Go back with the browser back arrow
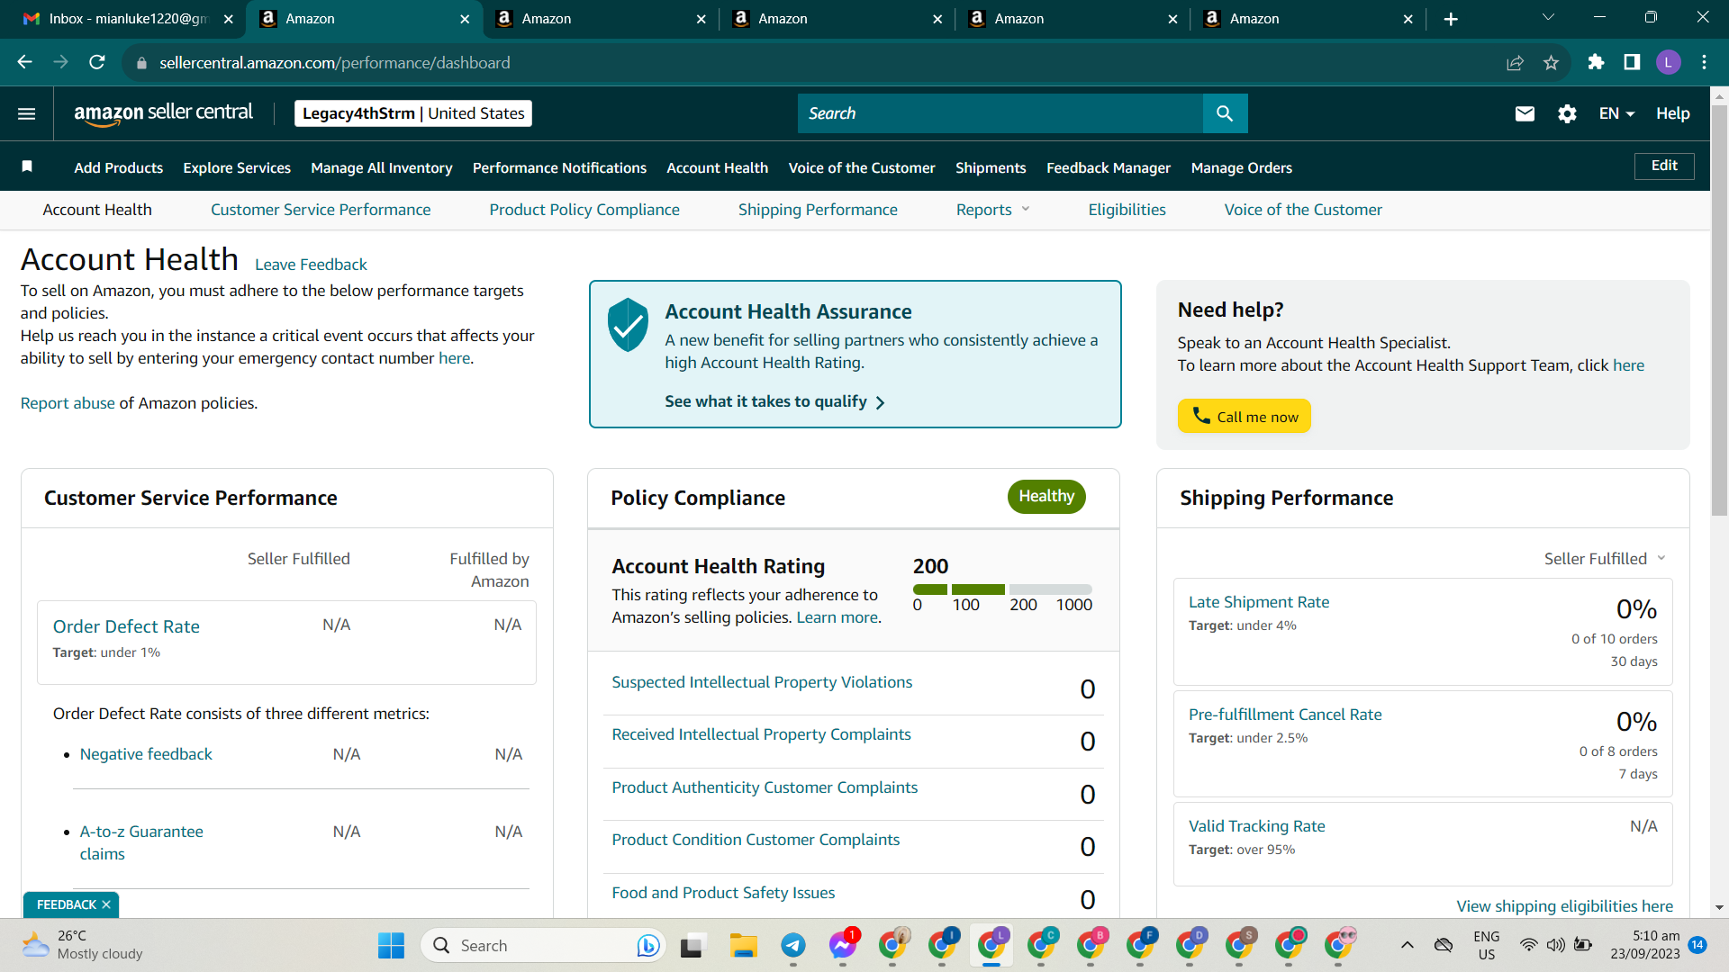Image resolution: width=1729 pixels, height=972 pixels. pyautogui.click(x=25, y=62)
